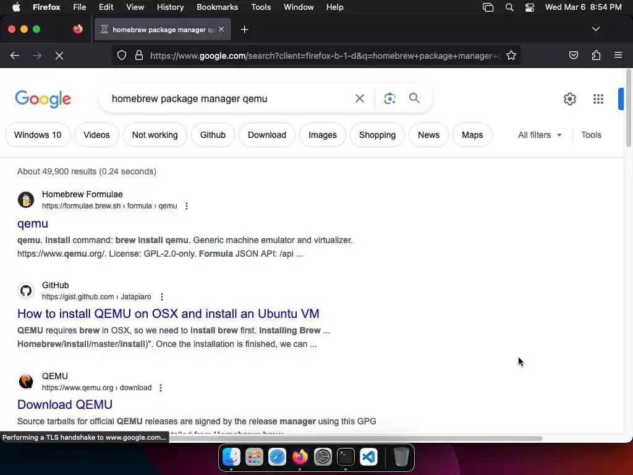633x475 pixels.
Task: Open the Firefox View pinned icon
Action: click(x=78, y=29)
